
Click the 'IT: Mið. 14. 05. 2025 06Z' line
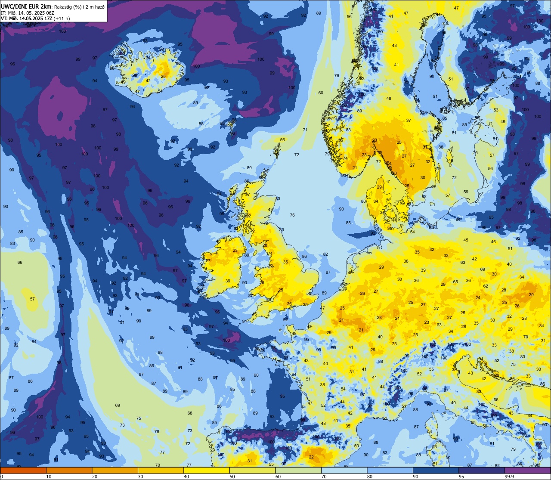point(27,13)
